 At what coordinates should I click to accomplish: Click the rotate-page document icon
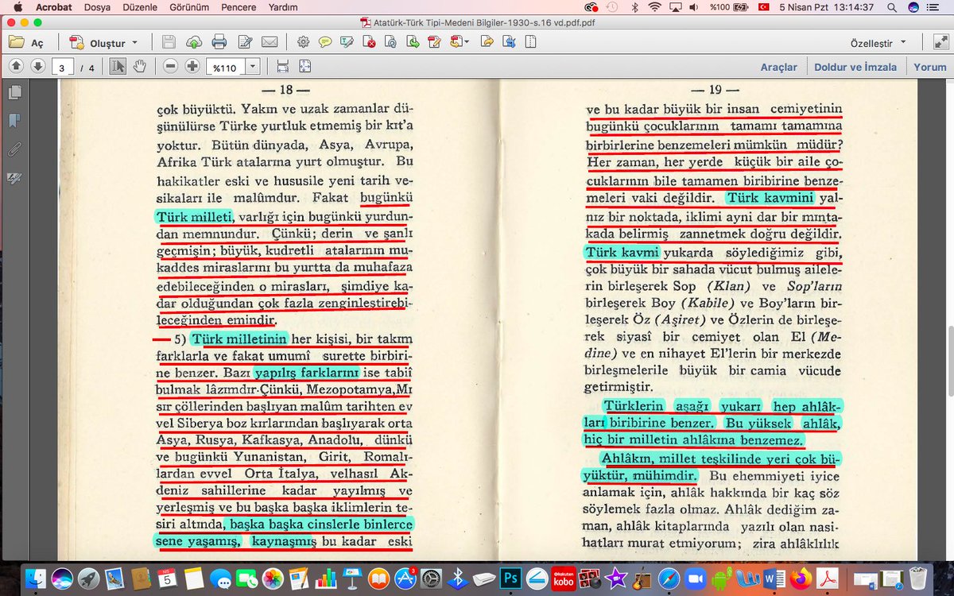coord(390,42)
